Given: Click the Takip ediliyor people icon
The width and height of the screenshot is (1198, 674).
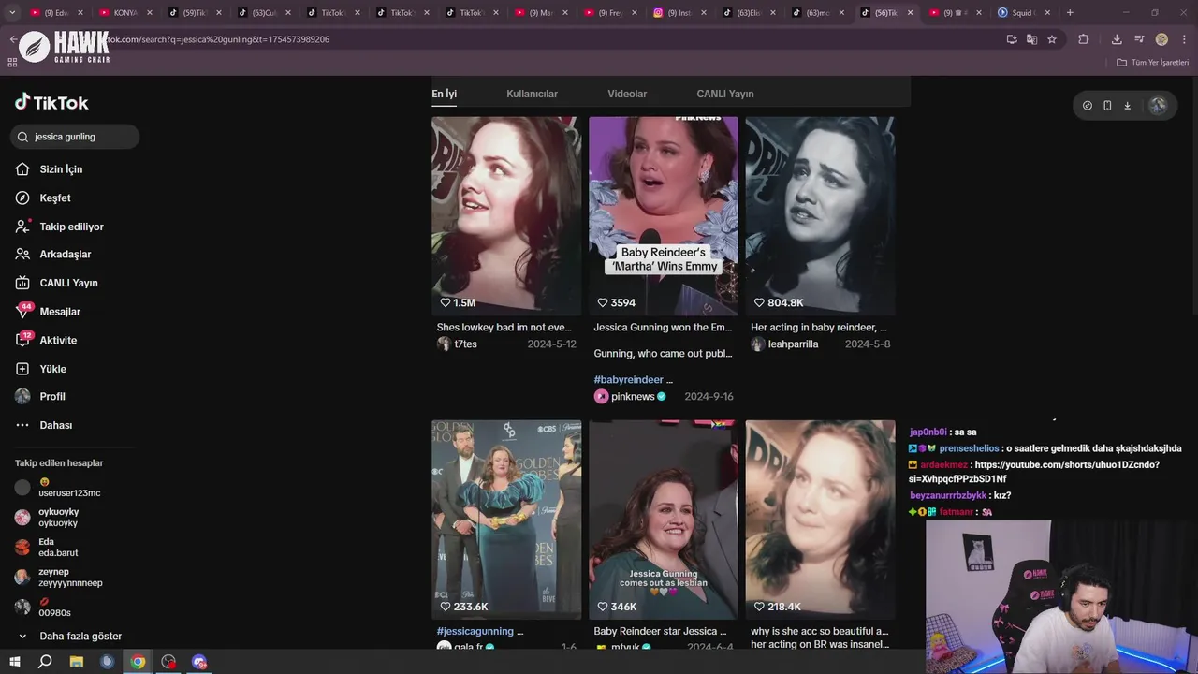Looking at the screenshot, I should [22, 227].
